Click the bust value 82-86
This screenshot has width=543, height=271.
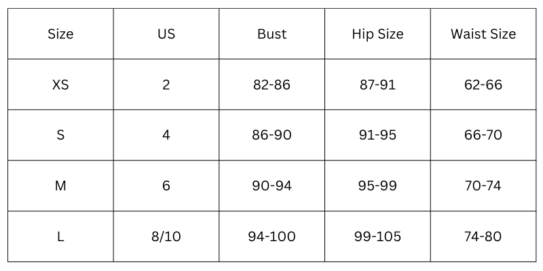tap(271, 85)
